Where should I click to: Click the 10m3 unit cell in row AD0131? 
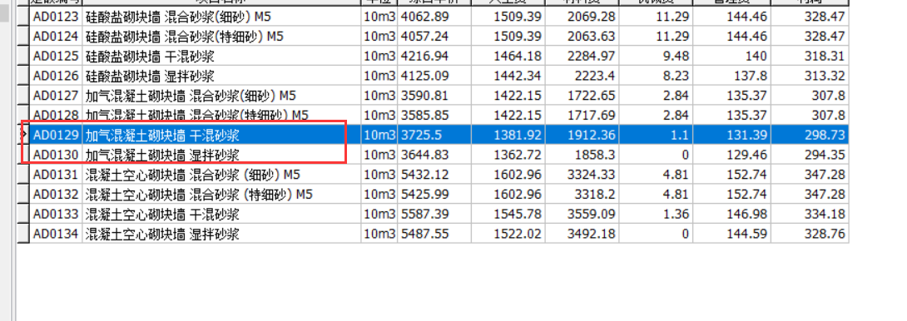(379, 175)
